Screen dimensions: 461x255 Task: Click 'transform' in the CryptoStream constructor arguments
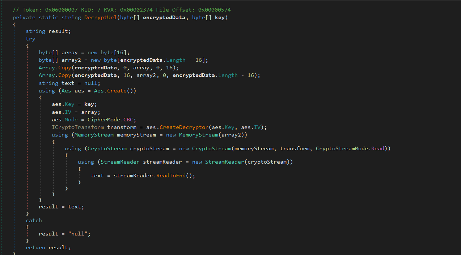(x=295, y=148)
